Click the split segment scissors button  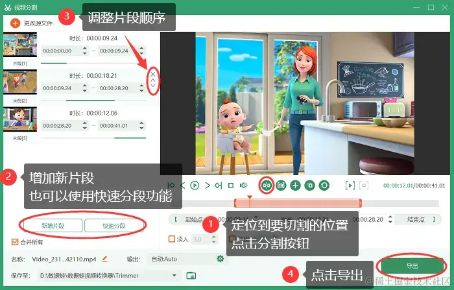point(267,186)
